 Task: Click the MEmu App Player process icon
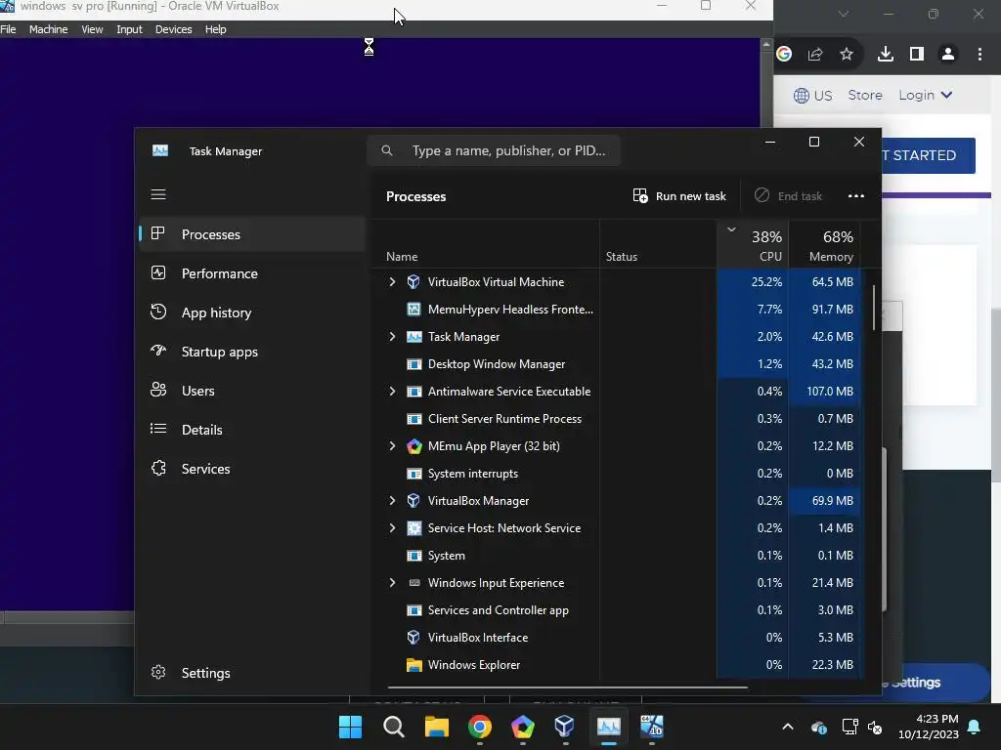tap(414, 445)
